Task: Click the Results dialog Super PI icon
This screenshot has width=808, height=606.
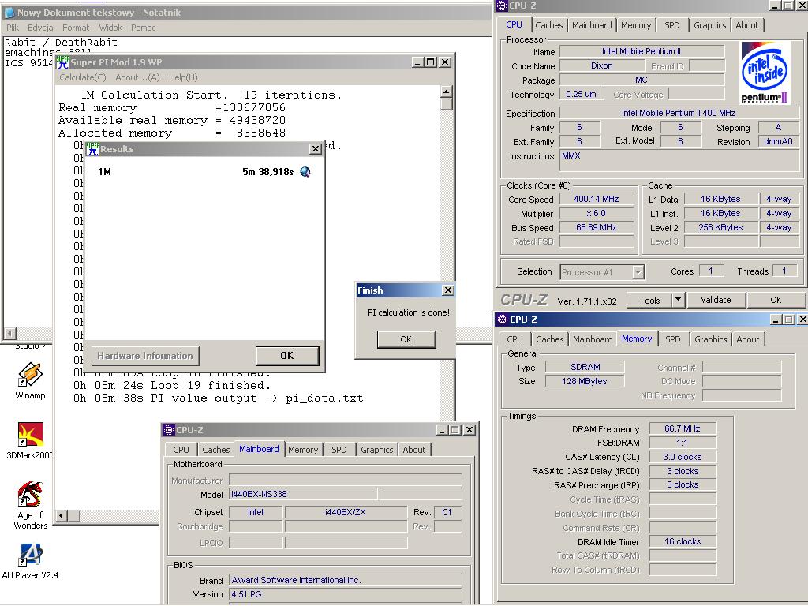Action: pyautogui.click(x=92, y=149)
